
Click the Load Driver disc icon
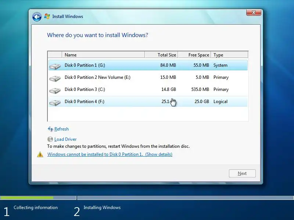50,139
